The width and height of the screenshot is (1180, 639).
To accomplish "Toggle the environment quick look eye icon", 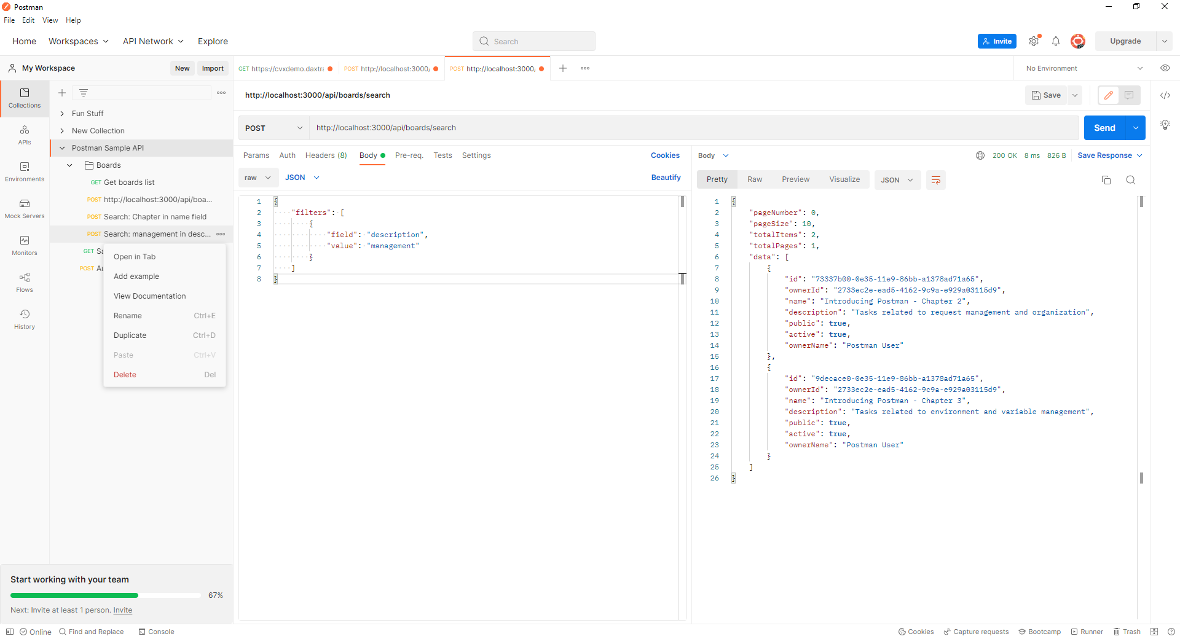I will click(x=1165, y=68).
